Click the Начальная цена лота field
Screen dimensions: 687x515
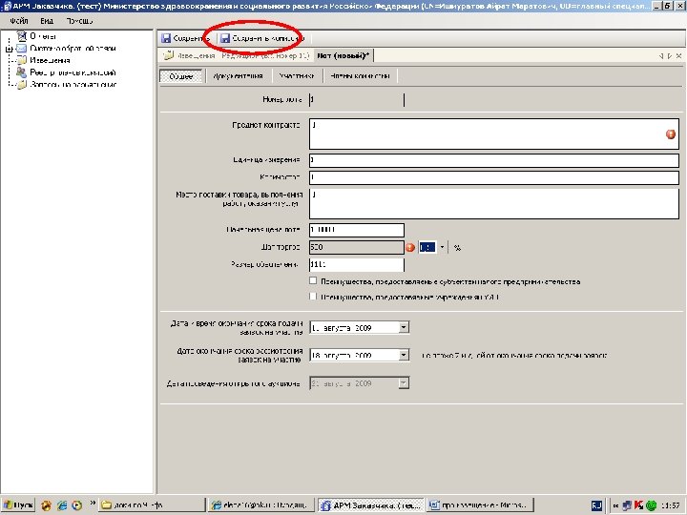point(357,230)
